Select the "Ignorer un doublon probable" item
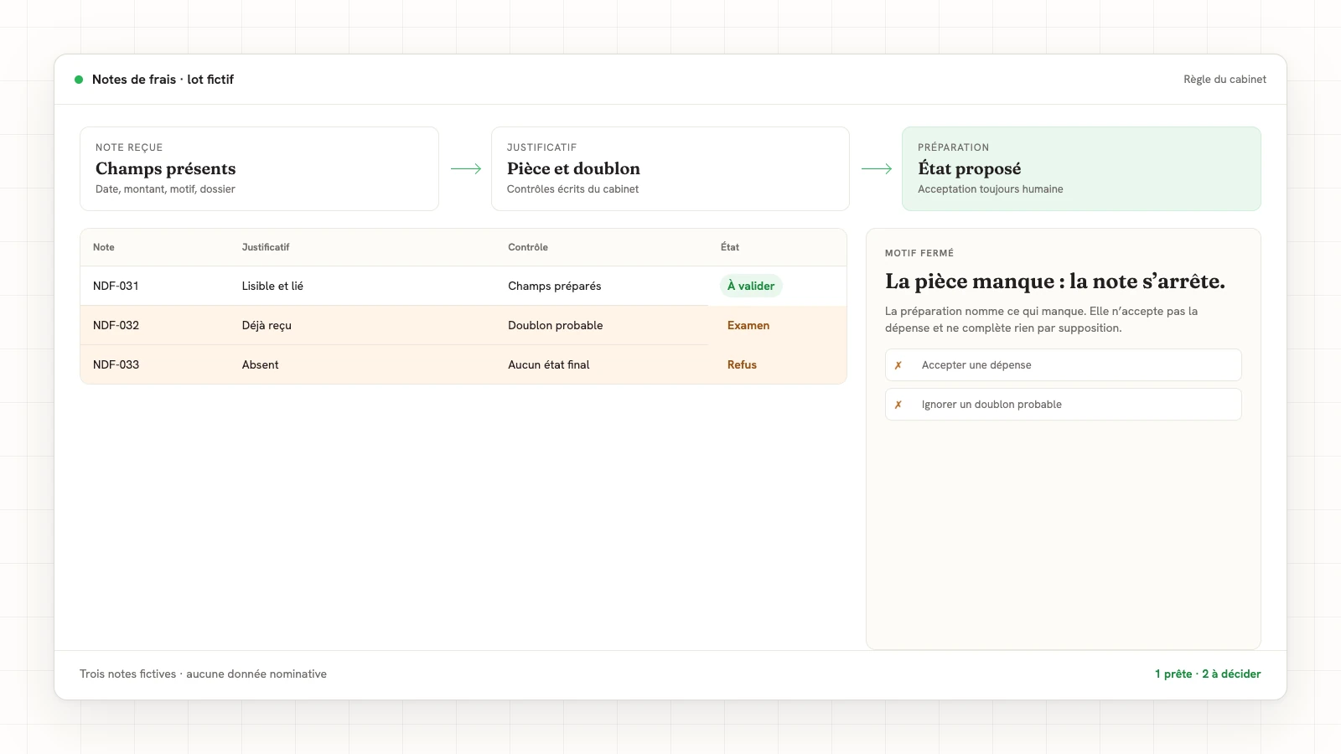The image size is (1341, 754). (1063, 405)
